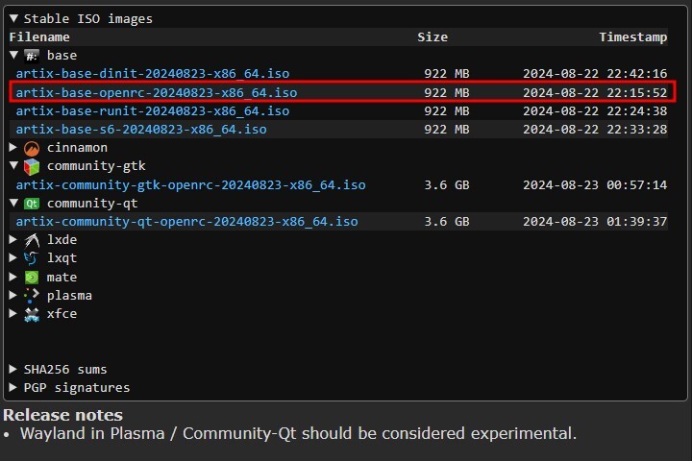Collapse the community-gtk tree arrow
Screen dimensions: 692x461
click(x=13, y=166)
